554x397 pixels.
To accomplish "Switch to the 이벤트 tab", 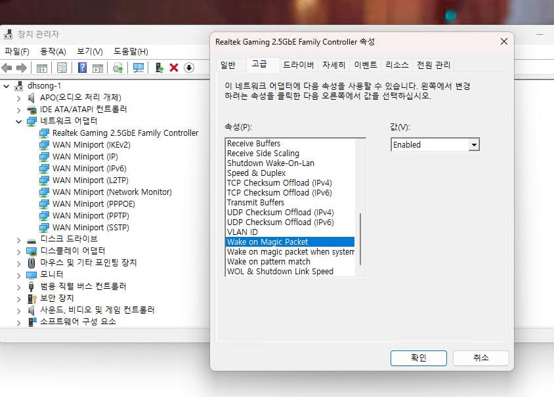I will 366,65.
